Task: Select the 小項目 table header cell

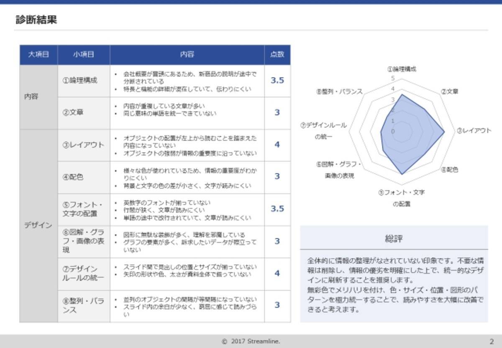Action: pyautogui.click(x=84, y=54)
